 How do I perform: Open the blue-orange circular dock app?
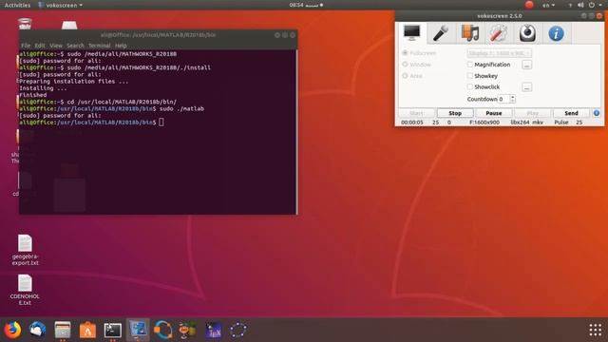tap(162, 330)
